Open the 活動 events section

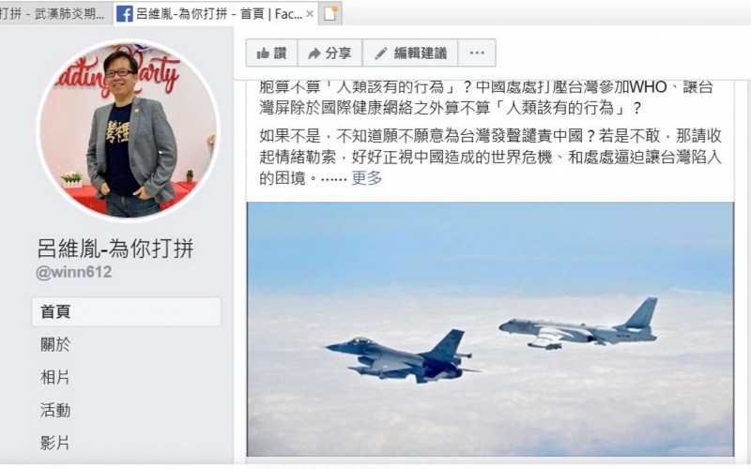click(55, 410)
